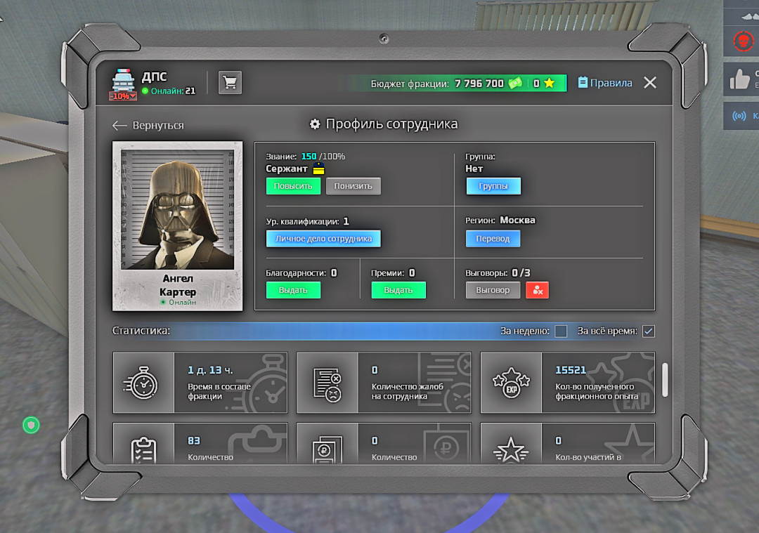Click the EXP stars experience icon
Screen dimensions: 759x533
click(x=511, y=383)
